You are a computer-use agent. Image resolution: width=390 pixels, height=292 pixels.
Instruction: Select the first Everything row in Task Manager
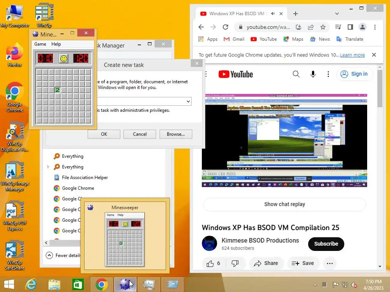pos(72,156)
